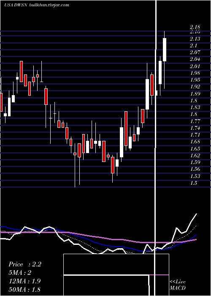Image resolution: width=211 pixels, height=296 pixels.
Task: Click the 'USA DWSN' ticker label
Action: click(x=16, y=5)
